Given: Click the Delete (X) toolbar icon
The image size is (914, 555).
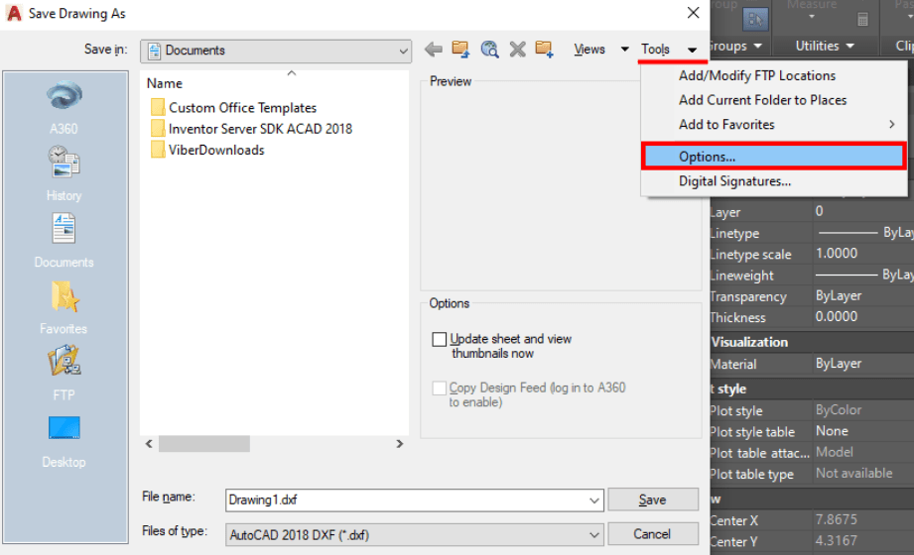Looking at the screenshot, I should pyautogui.click(x=518, y=50).
